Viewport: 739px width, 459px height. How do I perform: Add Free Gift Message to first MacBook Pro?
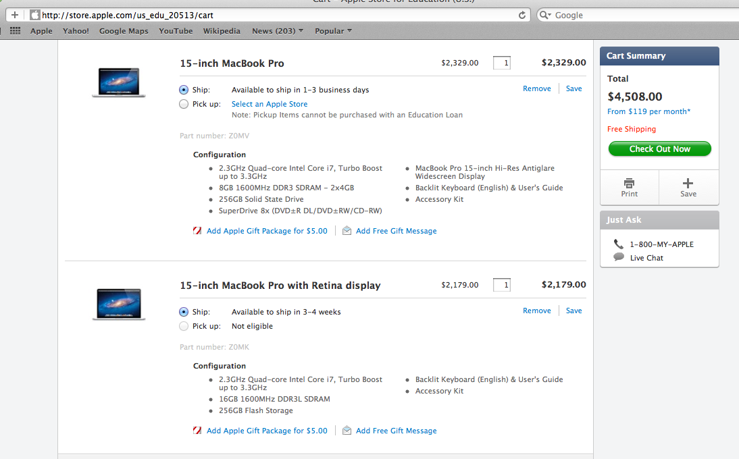coord(397,231)
